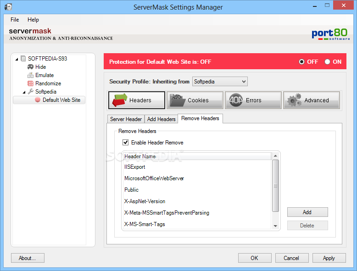Click the Hide profile mask icon
Image resolution: width=357 pixels, height=271 pixels.
(30, 67)
